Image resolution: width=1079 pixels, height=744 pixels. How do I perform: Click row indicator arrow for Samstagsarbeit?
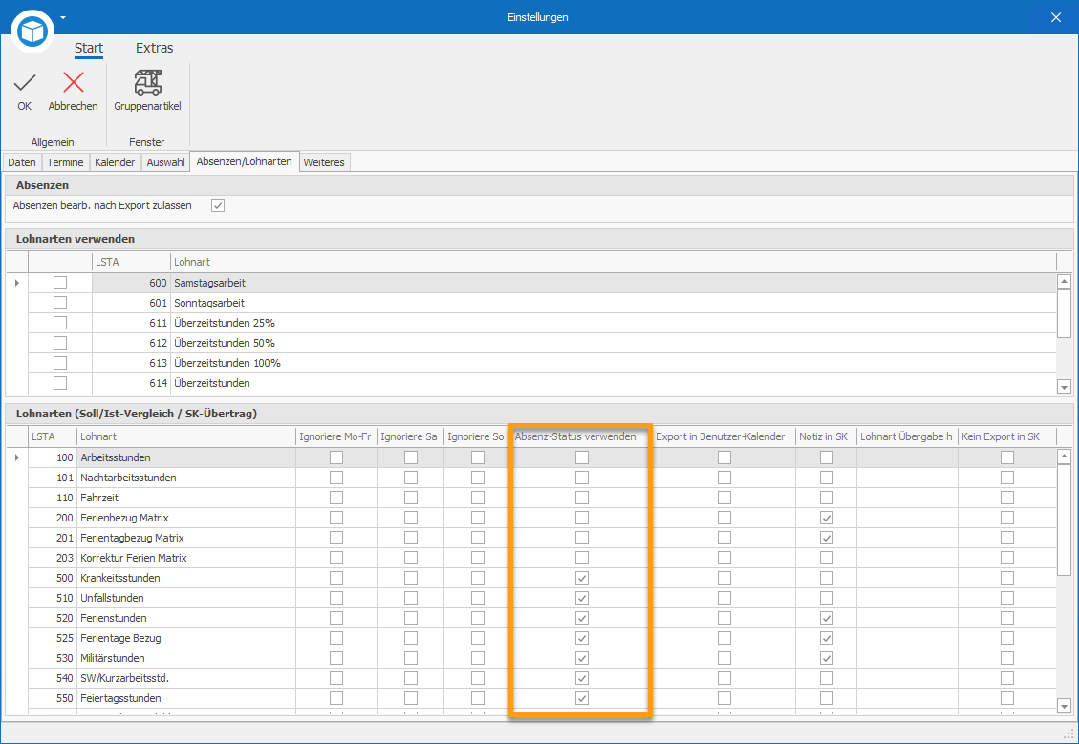pyautogui.click(x=17, y=283)
